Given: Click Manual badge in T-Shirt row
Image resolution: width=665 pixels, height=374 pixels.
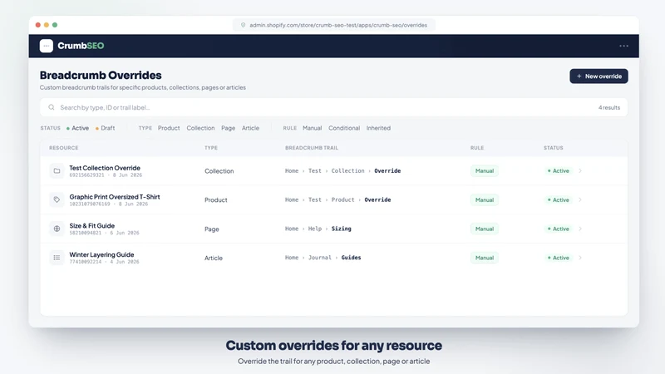Looking at the screenshot, I should click(x=485, y=199).
